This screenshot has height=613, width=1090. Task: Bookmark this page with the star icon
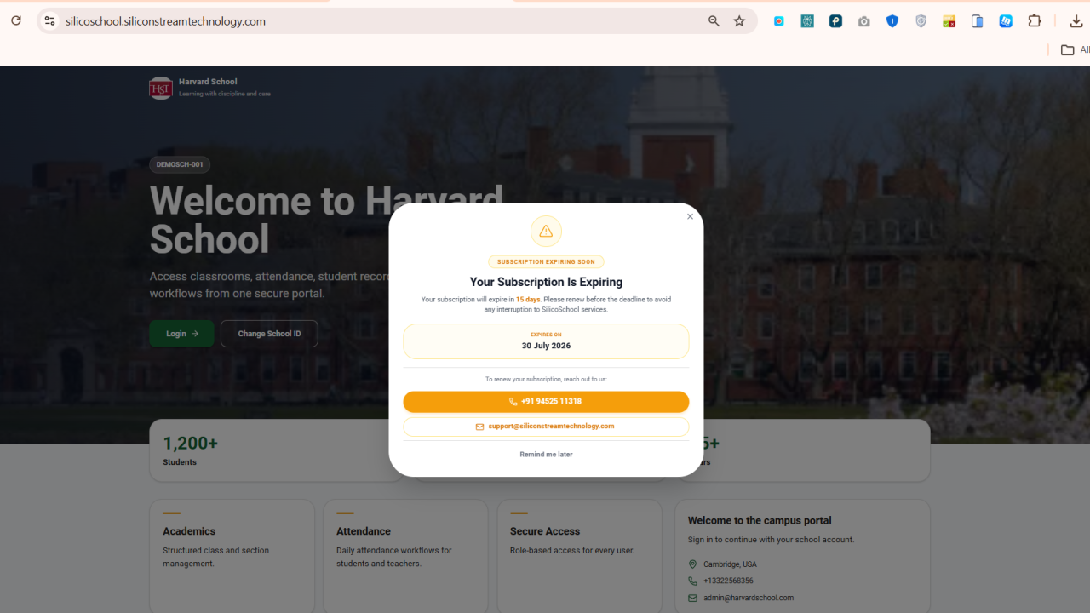click(739, 21)
